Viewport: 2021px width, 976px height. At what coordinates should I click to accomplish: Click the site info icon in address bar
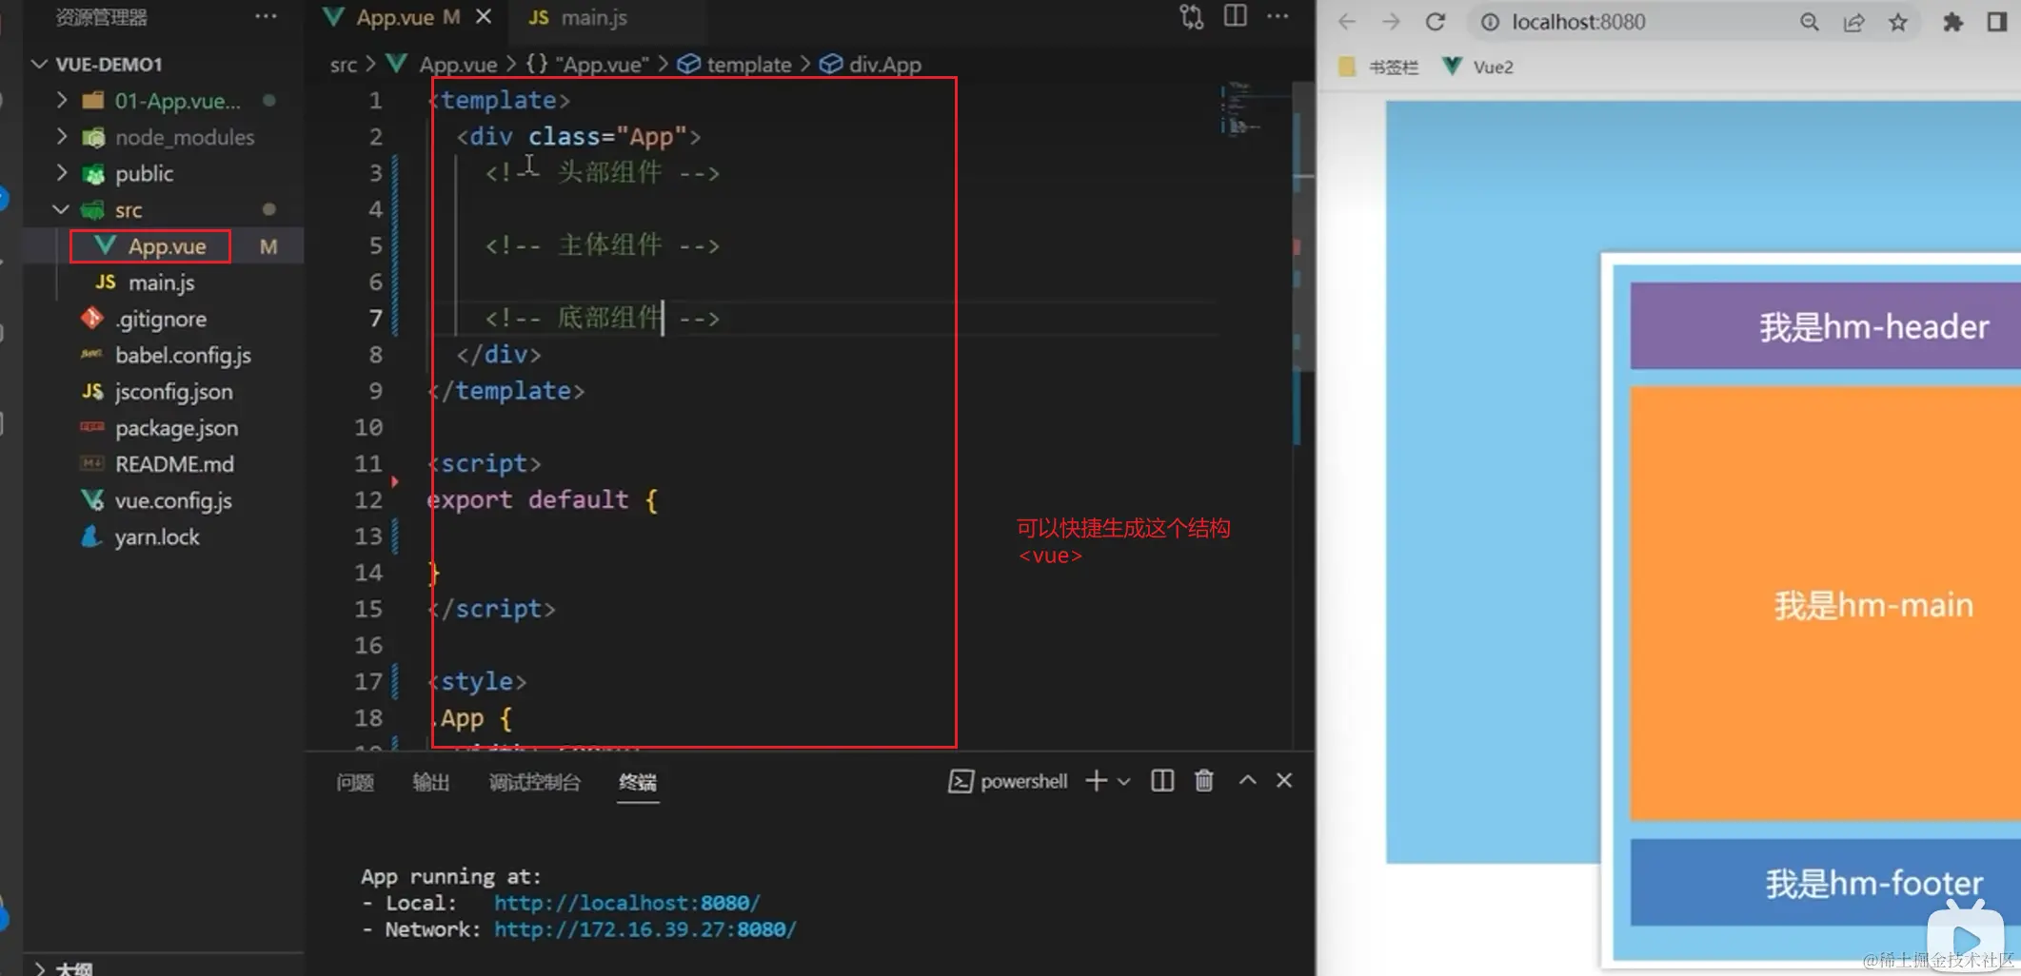coord(1490,22)
